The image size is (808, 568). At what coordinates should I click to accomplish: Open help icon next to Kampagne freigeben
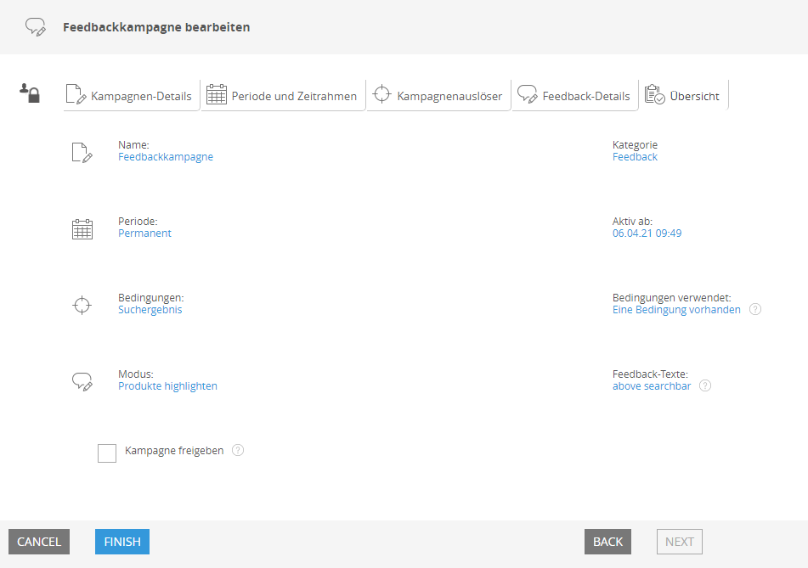(238, 450)
